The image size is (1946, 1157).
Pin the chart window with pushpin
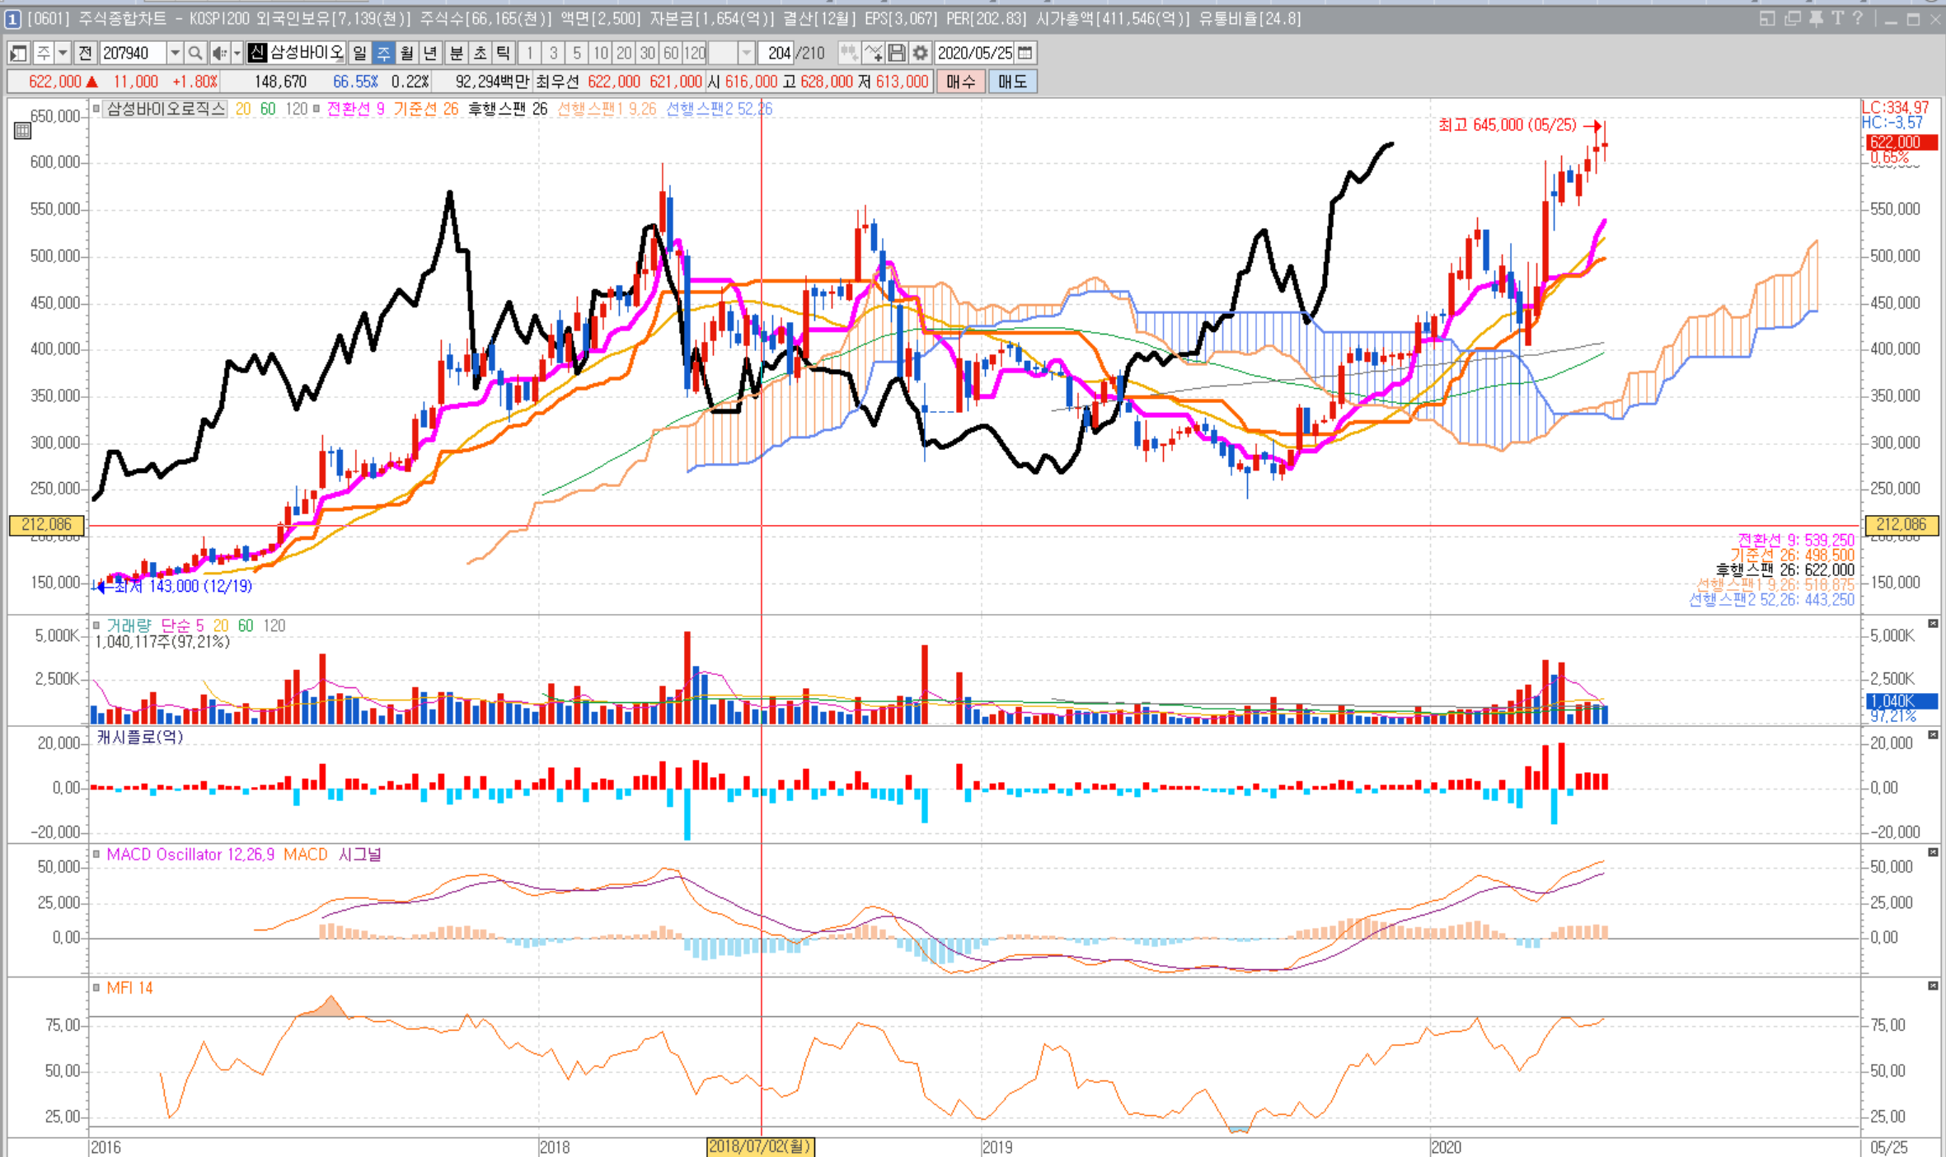[x=1816, y=18]
